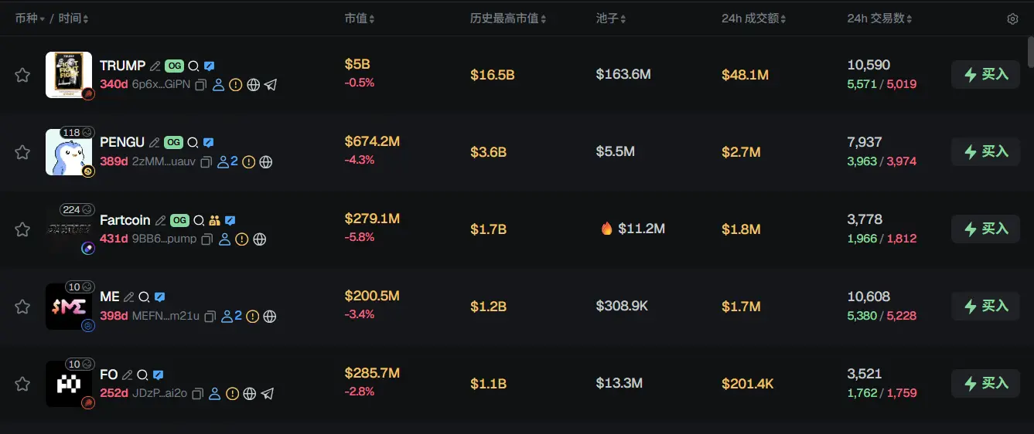
Task: Star the Fartcoin token row
Action: coord(22,229)
